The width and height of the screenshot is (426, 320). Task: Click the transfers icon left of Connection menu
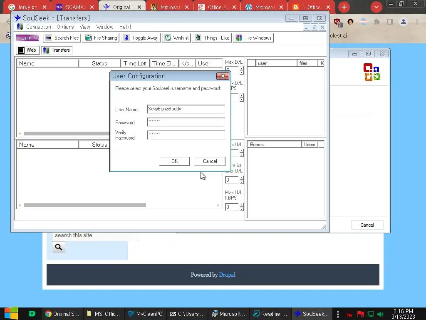point(20,27)
